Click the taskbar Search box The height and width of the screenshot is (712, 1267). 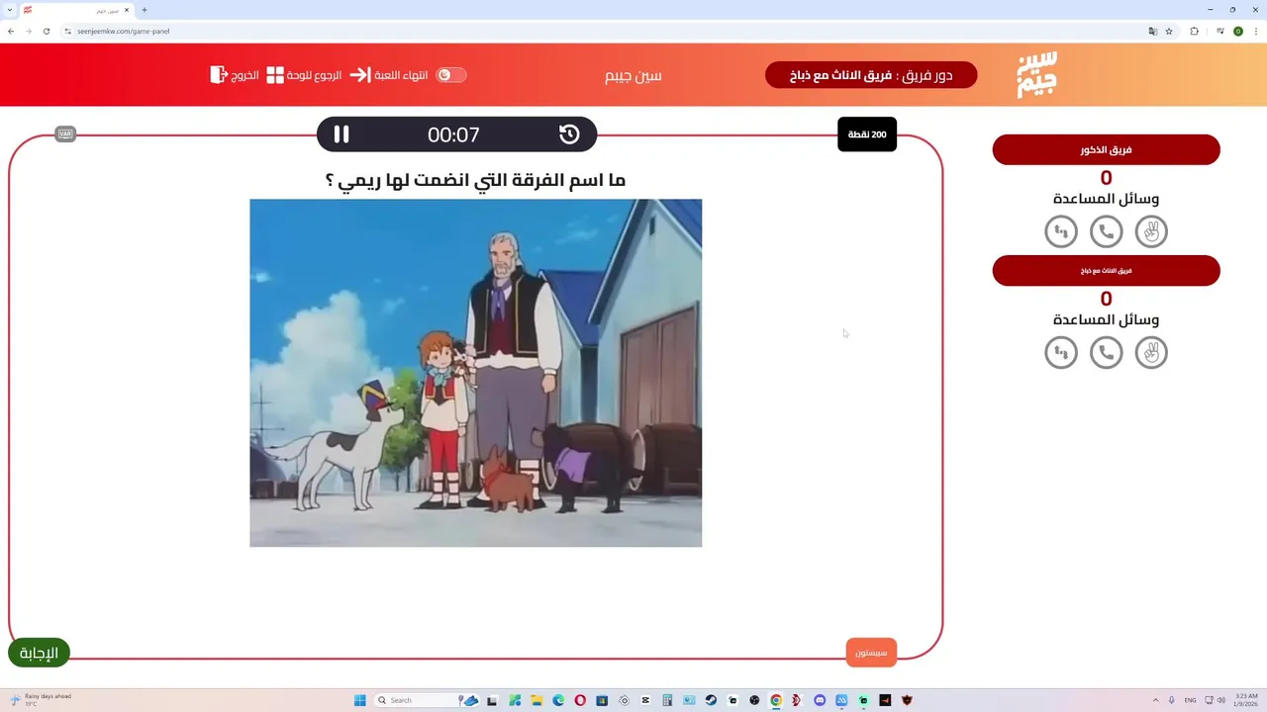click(x=427, y=700)
